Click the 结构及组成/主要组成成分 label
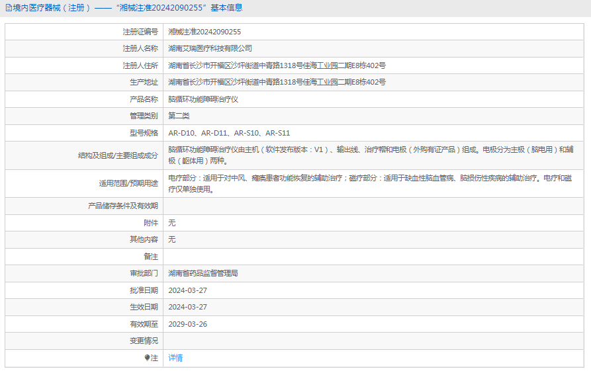 tap(118, 155)
